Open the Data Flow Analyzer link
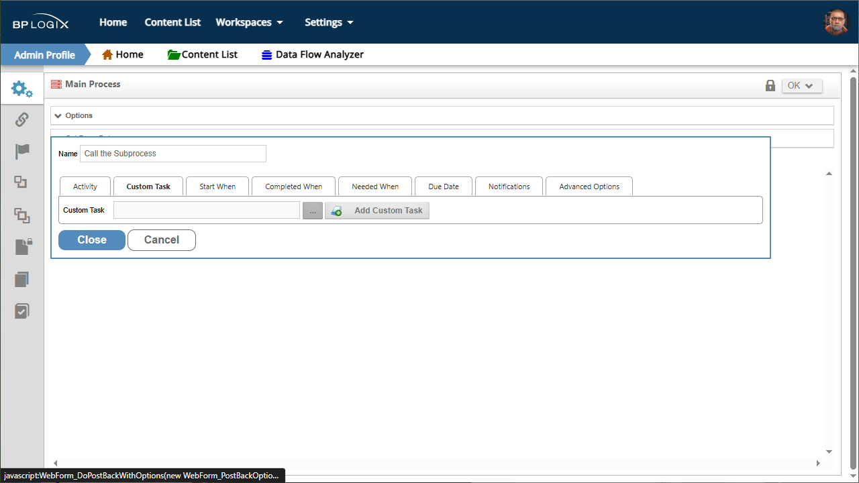This screenshot has width=859, height=483. [319, 54]
